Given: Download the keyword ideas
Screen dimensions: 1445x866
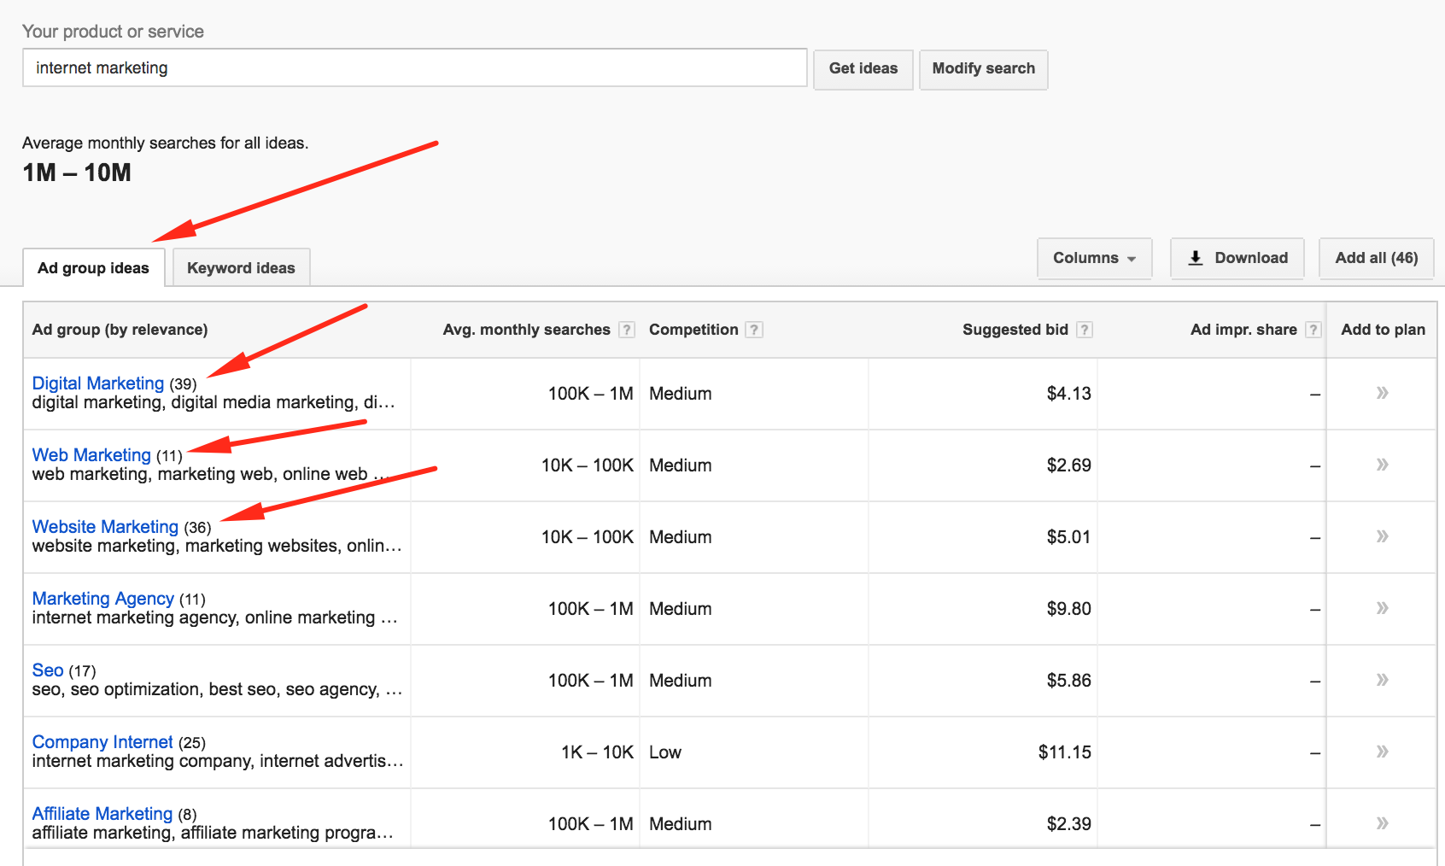Looking at the screenshot, I should coord(1237,258).
